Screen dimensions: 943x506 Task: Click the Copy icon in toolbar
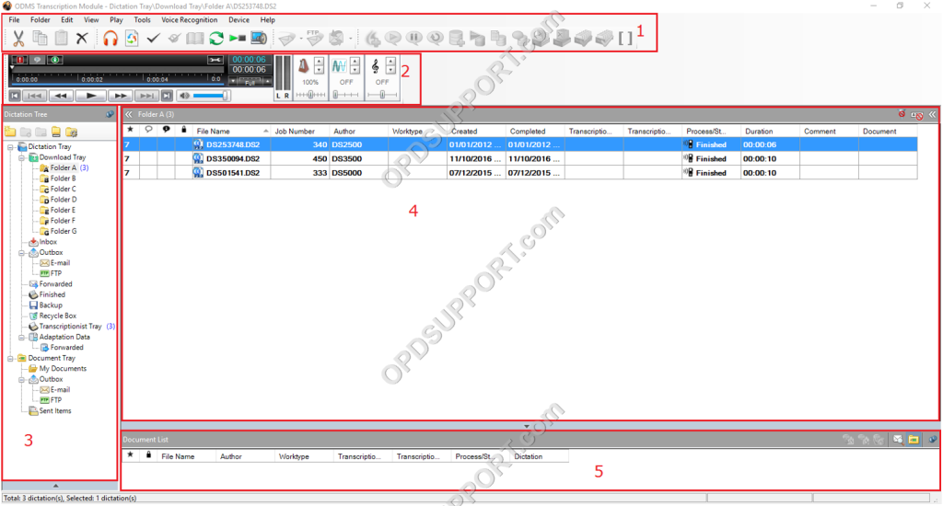point(40,39)
